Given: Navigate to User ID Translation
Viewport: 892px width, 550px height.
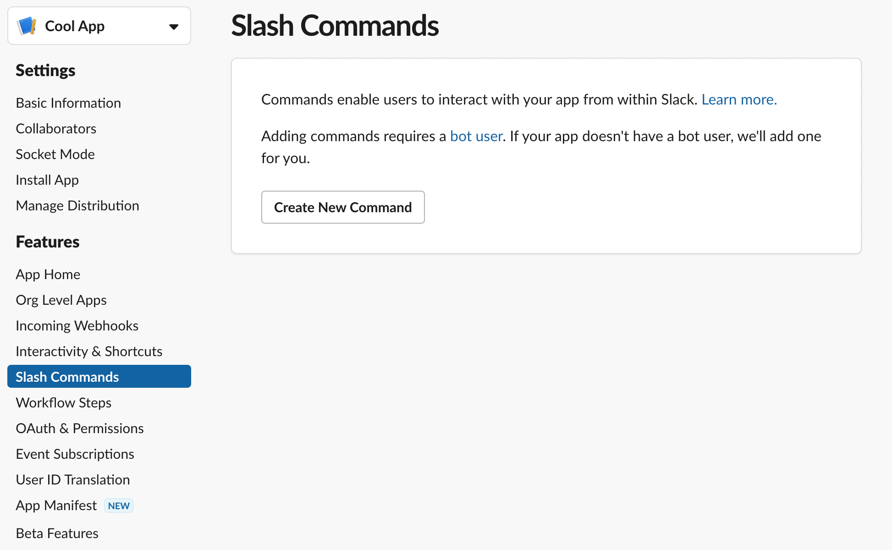Looking at the screenshot, I should 72,479.
